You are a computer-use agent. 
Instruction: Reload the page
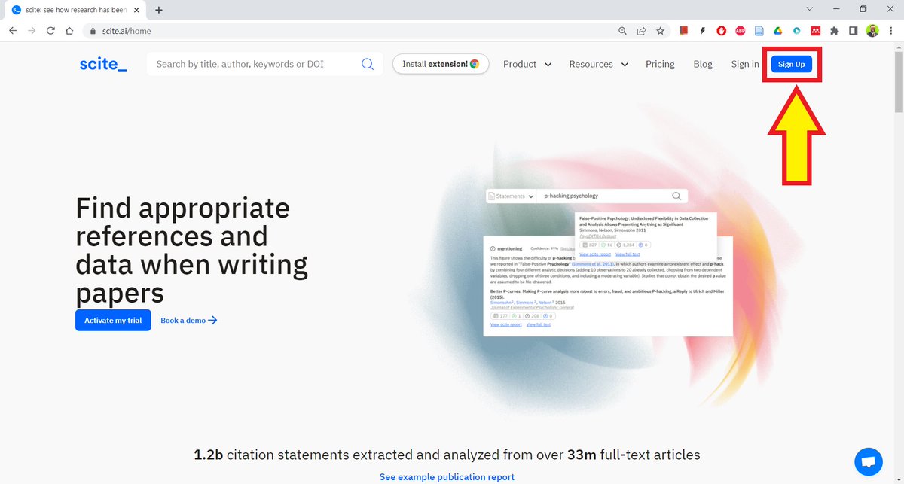[50, 31]
